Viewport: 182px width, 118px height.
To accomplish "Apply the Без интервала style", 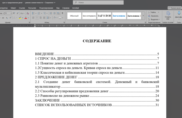I will pyautogui.click(x=89, y=16).
